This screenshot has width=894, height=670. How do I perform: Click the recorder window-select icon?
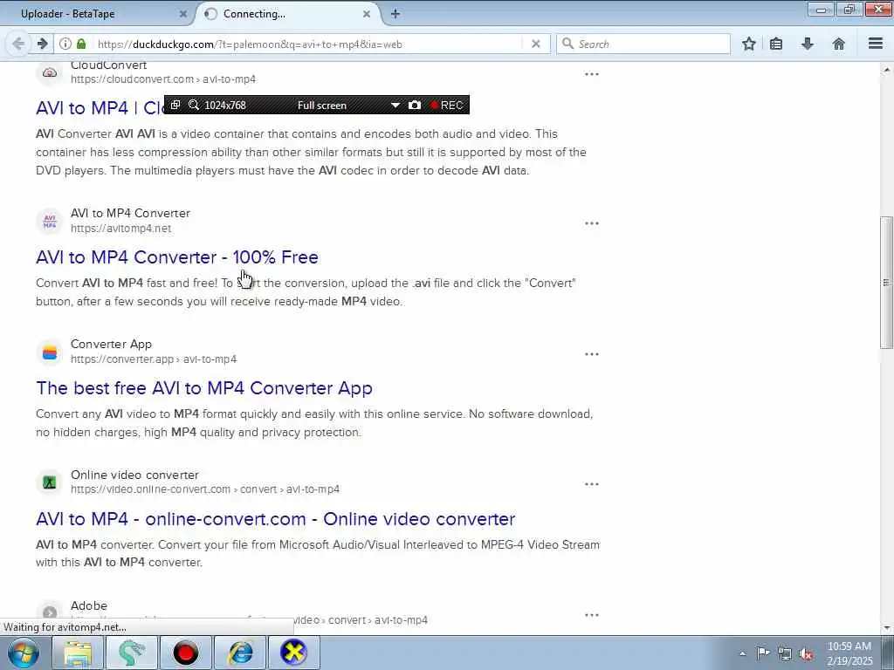coord(175,105)
